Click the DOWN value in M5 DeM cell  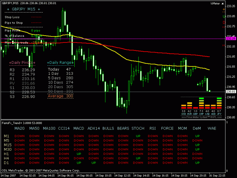click(197, 140)
